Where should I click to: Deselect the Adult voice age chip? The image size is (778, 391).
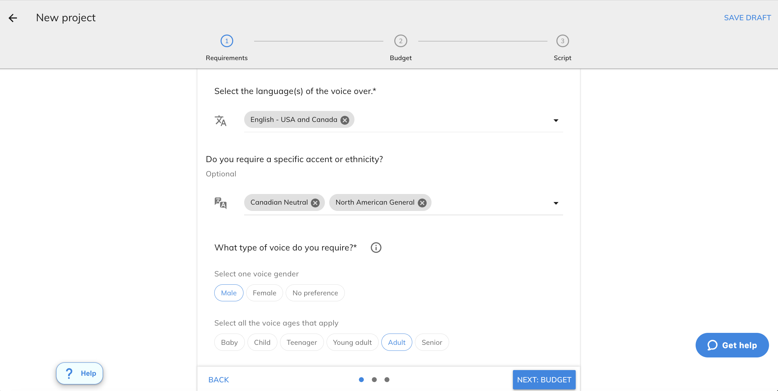397,342
